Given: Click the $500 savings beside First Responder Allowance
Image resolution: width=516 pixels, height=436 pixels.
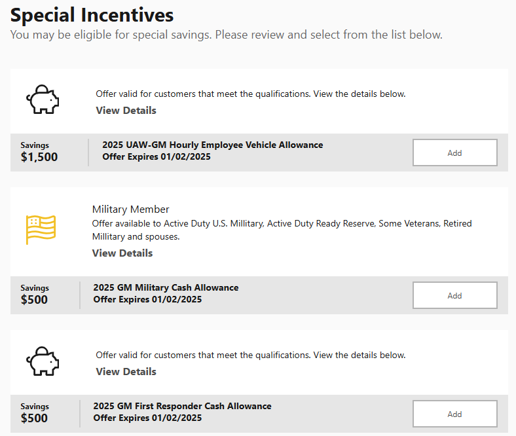Looking at the screenshot, I should tap(34, 418).
